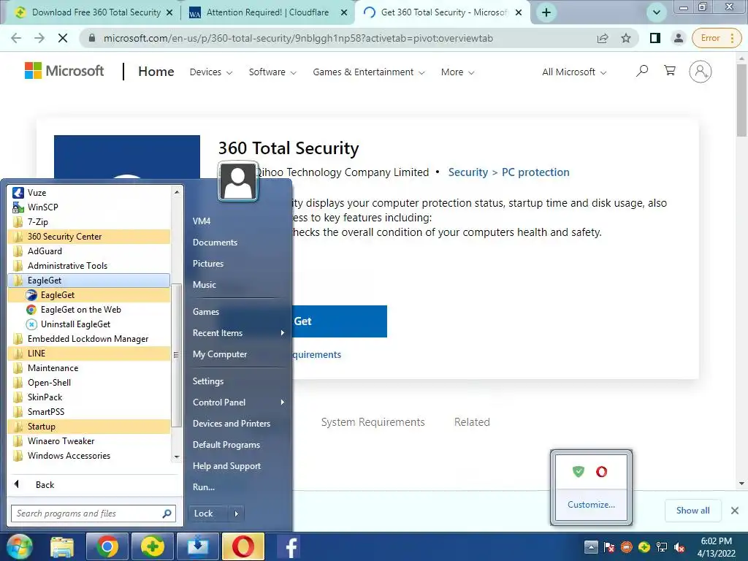Open the More dropdown menu
This screenshot has width=748, height=561.
(x=457, y=72)
